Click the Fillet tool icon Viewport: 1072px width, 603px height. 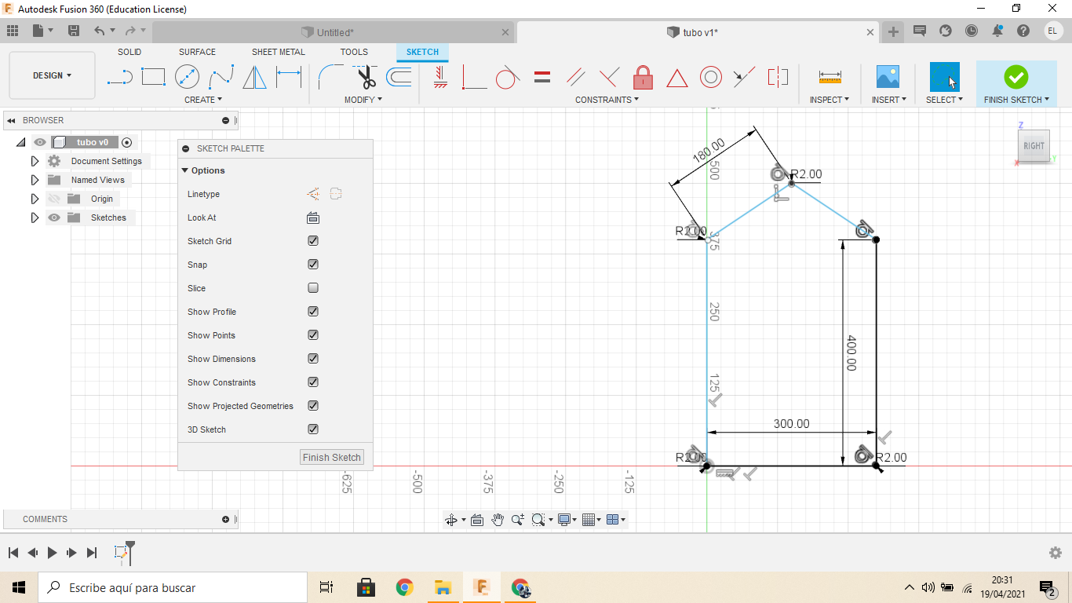point(328,77)
